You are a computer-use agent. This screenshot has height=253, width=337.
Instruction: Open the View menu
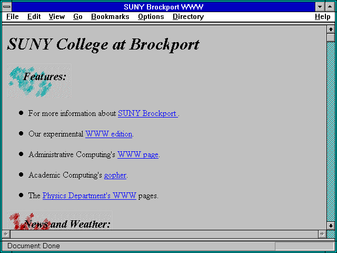tap(57, 17)
